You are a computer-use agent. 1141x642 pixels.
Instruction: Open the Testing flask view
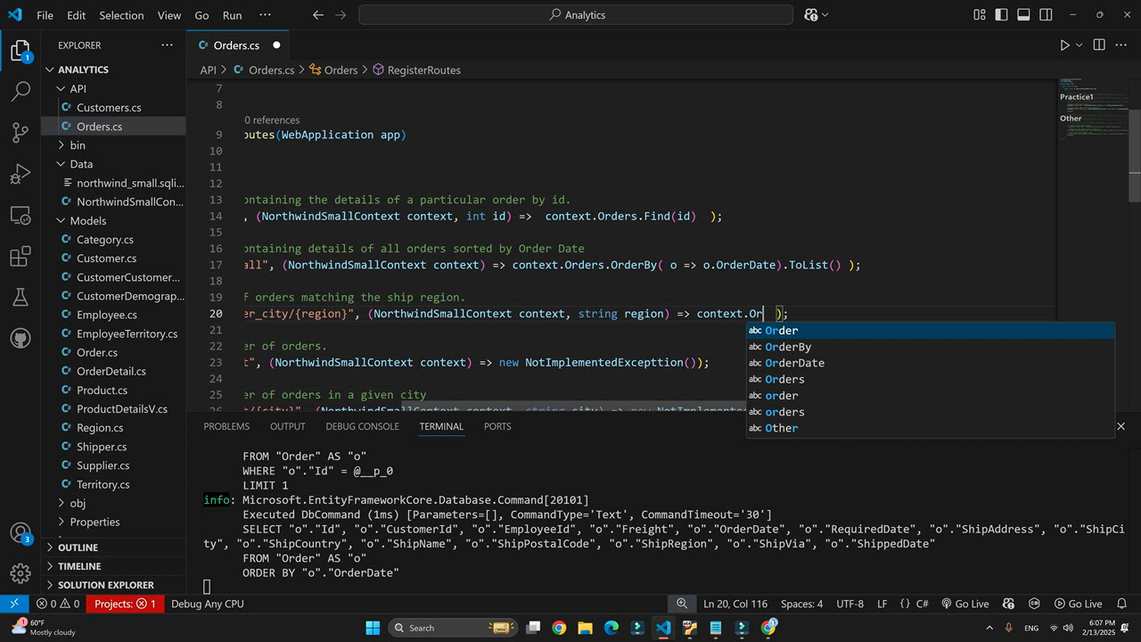[21, 297]
